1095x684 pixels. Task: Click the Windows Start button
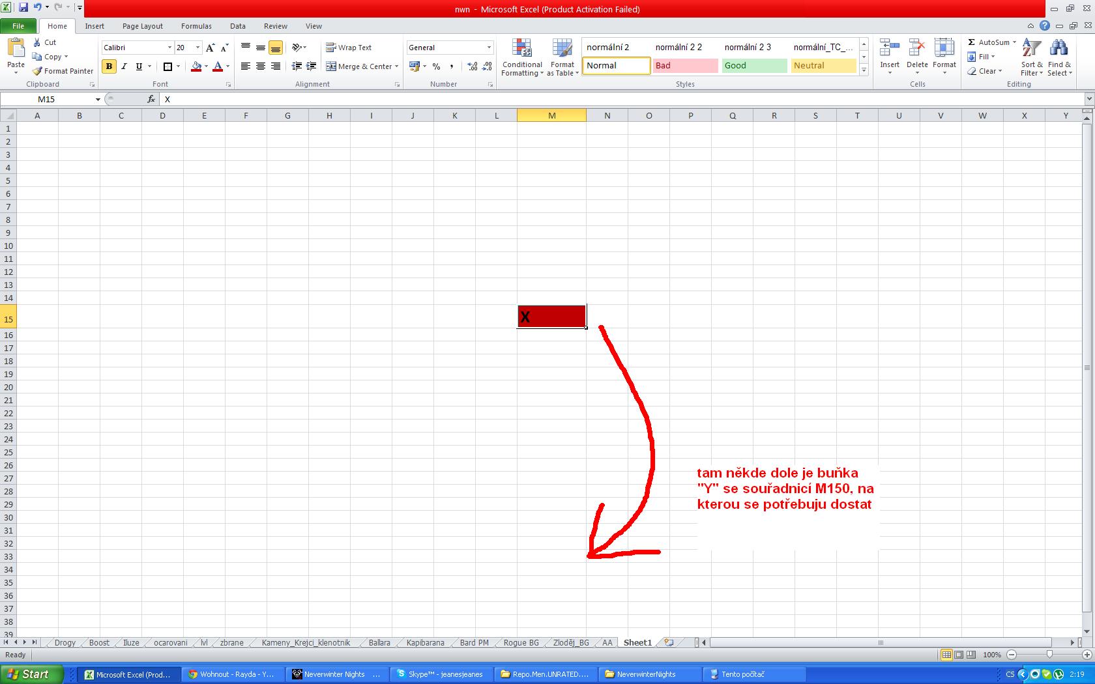pos(31,674)
